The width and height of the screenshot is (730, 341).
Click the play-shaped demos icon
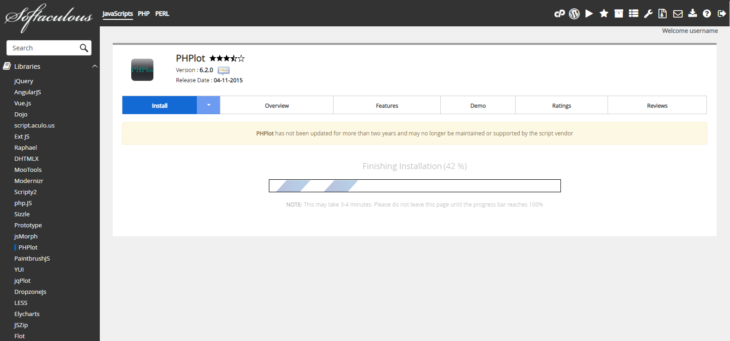589,14
